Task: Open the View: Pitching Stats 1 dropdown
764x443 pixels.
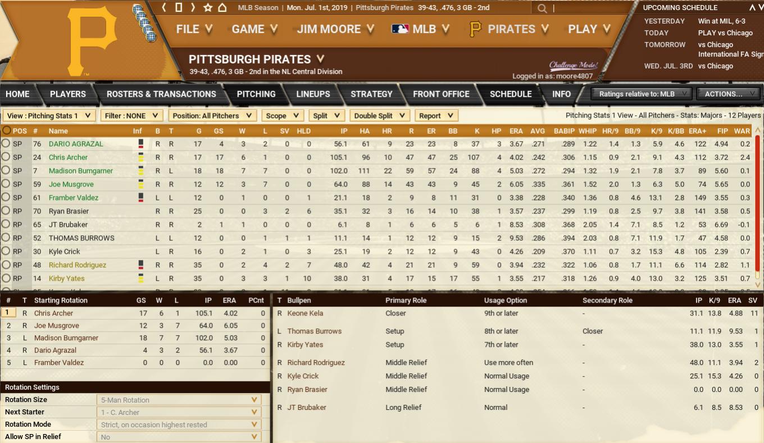Action: 49,116
